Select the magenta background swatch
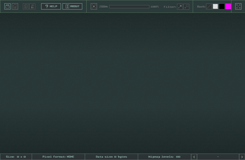 click(228, 6)
